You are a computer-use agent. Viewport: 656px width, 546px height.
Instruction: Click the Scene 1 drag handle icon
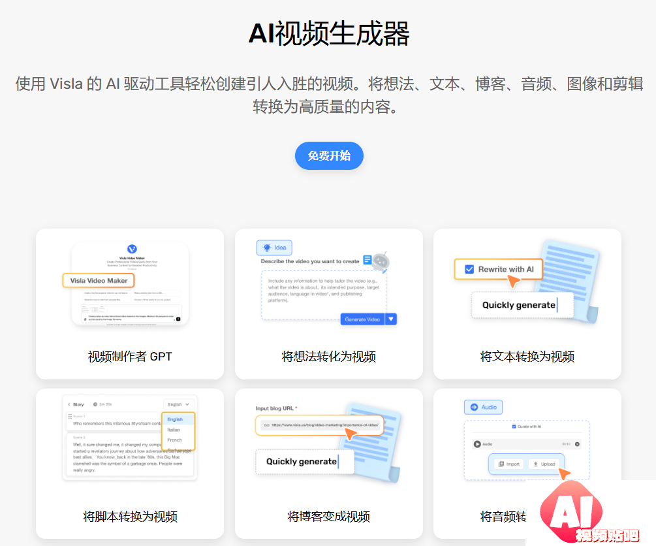click(x=70, y=417)
